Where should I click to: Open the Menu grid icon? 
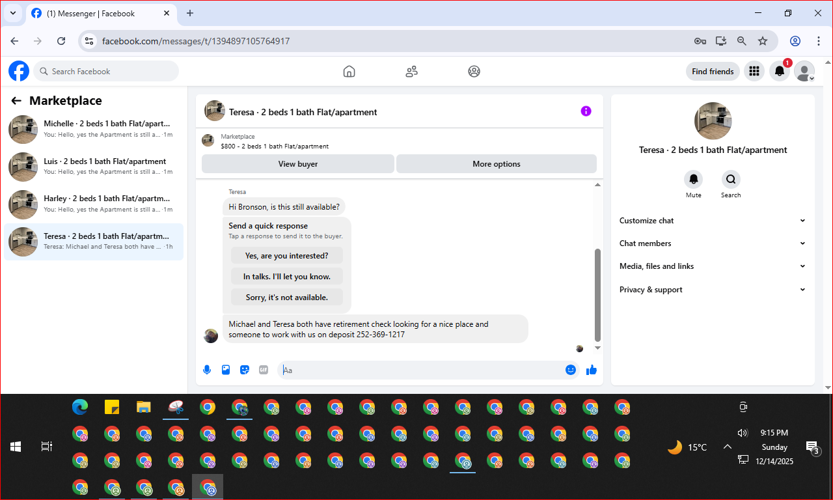point(754,72)
